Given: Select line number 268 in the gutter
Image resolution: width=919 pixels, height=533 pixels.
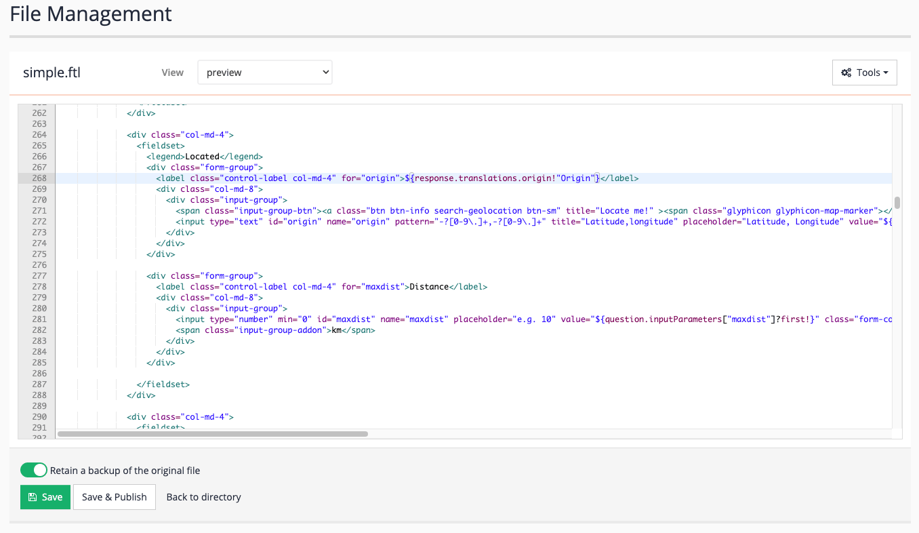Looking at the screenshot, I should [x=39, y=178].
